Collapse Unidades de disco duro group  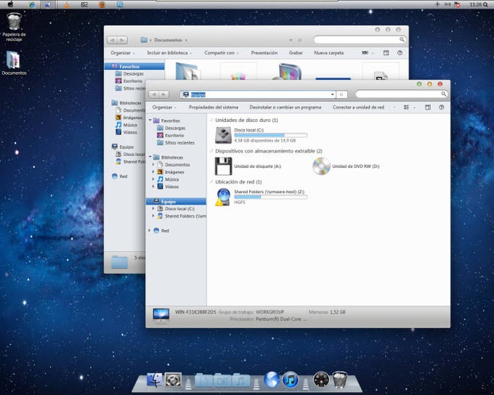[x=211, y=120]
